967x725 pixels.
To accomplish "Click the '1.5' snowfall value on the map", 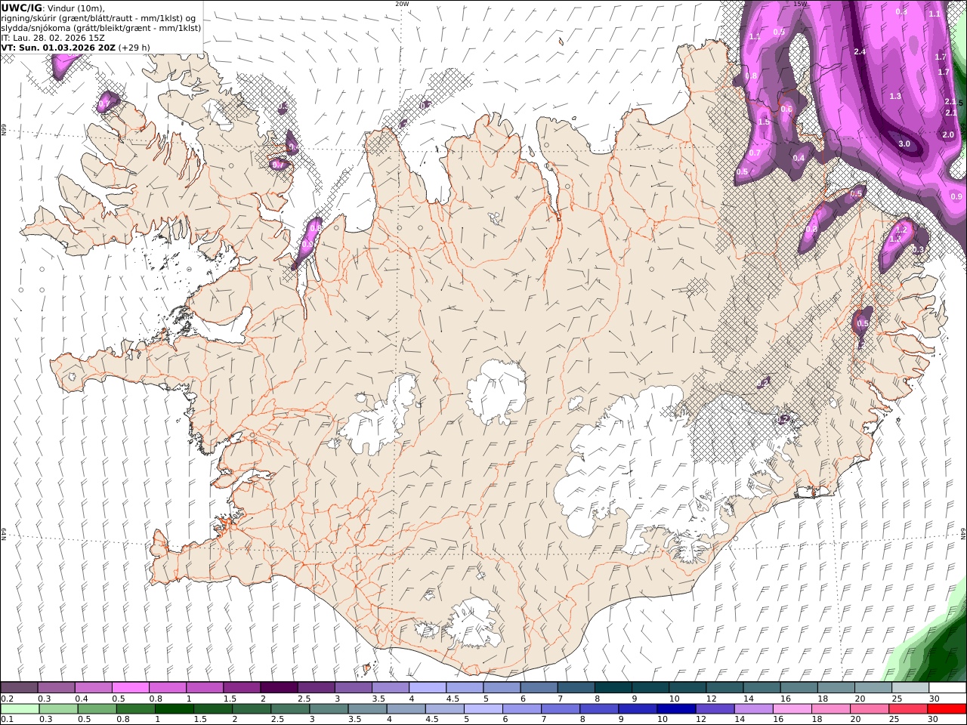I will pos(764,122).
